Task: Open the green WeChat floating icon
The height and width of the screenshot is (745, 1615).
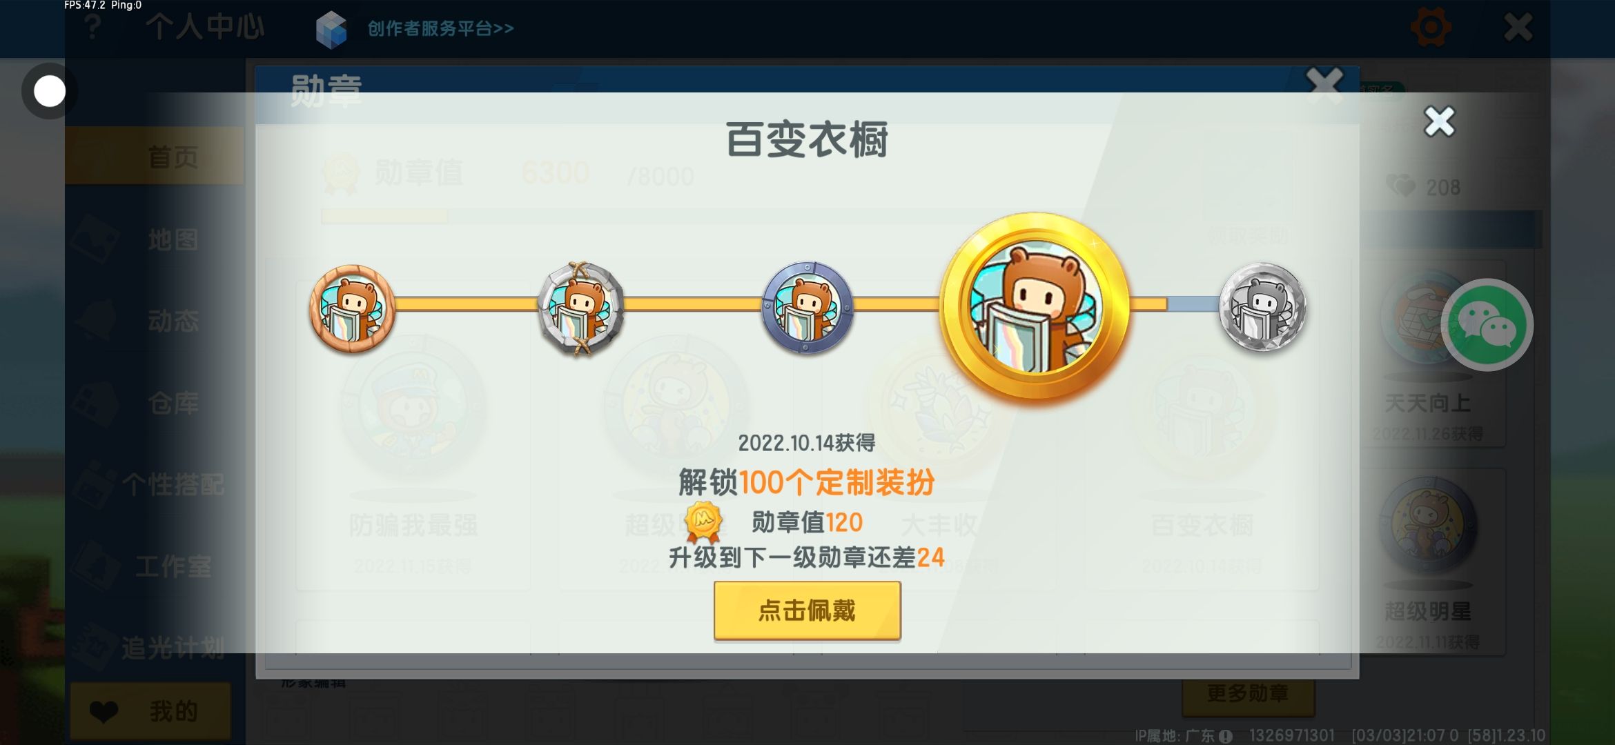Action: (x=1487, y=325)
